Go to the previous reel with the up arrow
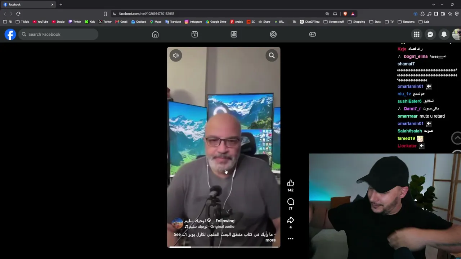 (x=456, y=138)
